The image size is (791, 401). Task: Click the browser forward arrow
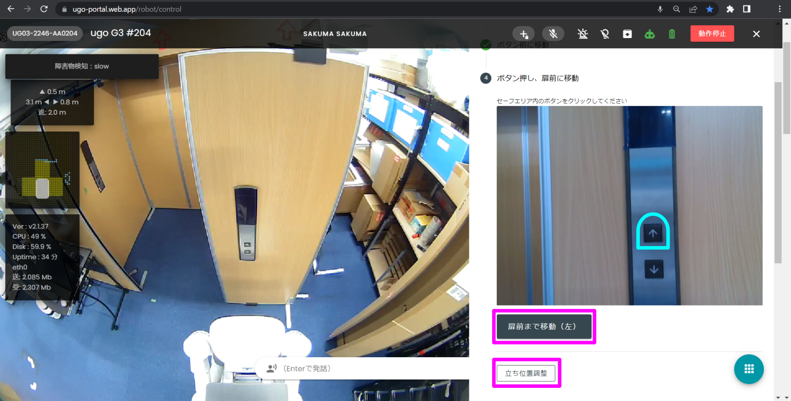(x=27, y=9)
